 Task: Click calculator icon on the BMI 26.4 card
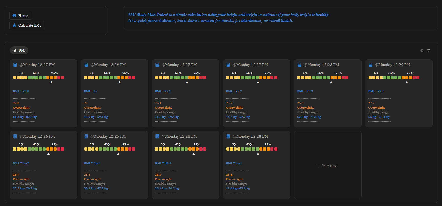[x=86, y=136]
